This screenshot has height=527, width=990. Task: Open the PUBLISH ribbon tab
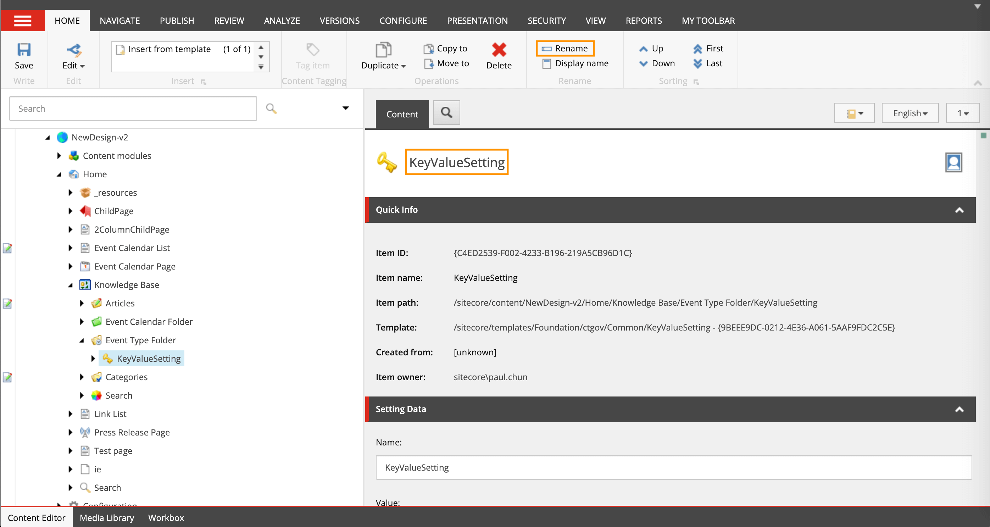177,21
